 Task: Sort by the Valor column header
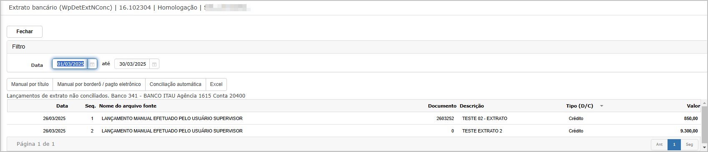(693, 106)
